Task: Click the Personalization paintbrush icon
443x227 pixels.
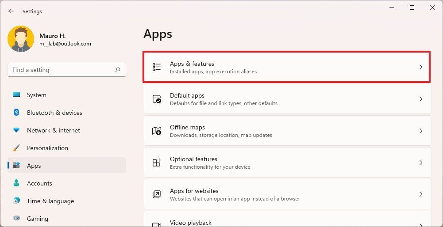Action: [x=16, y=148]
